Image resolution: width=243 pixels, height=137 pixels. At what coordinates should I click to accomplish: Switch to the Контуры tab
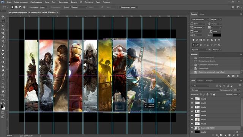209,81
